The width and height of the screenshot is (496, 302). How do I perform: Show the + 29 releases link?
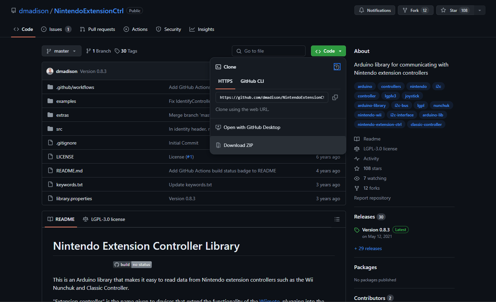(x=368, y=248)
